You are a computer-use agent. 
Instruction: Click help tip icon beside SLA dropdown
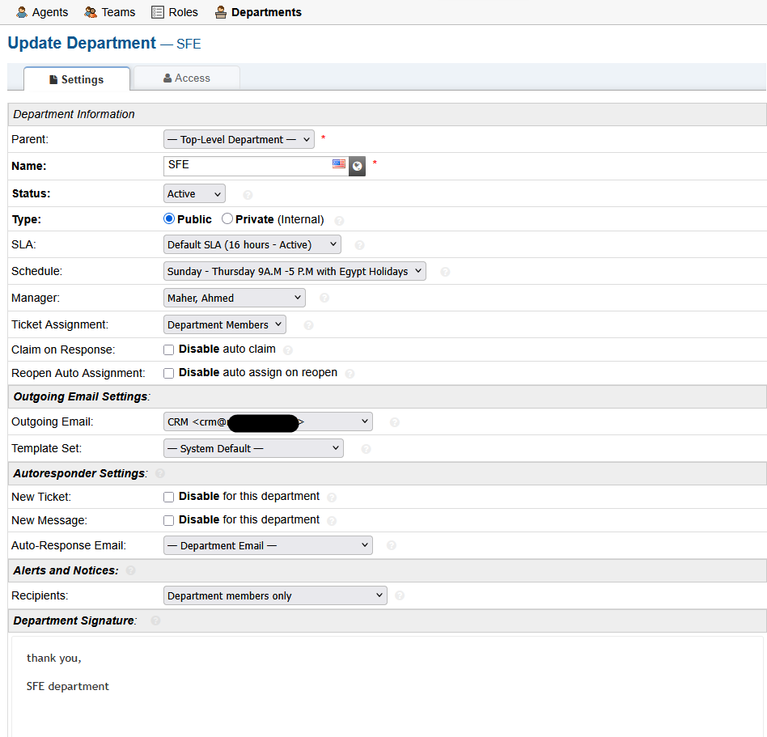(359, 245)
